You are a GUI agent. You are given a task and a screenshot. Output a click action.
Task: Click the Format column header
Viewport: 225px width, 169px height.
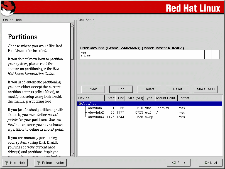[184, 98]
